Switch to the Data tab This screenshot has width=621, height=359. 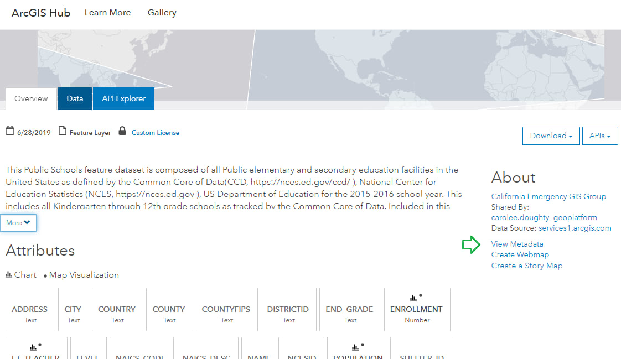[x=75, y=98]
